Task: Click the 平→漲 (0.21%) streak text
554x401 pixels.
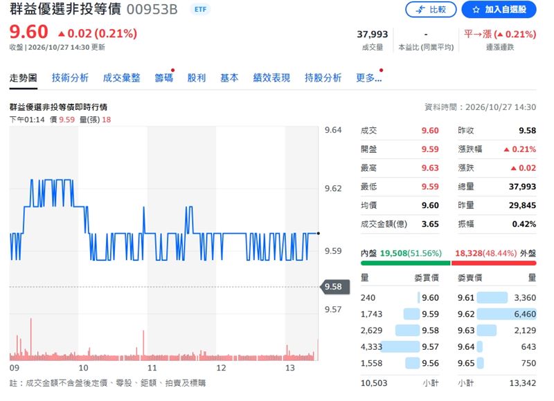Action: tap(500, 34)
